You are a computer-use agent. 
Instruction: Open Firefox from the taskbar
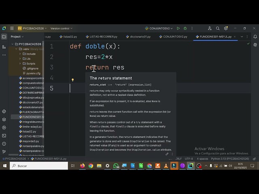coord(82,166)
